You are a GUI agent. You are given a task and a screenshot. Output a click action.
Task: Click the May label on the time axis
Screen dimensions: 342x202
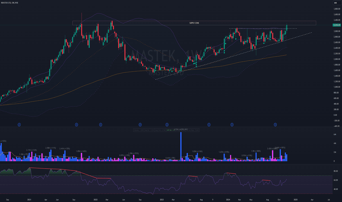[x=251, y=199]
